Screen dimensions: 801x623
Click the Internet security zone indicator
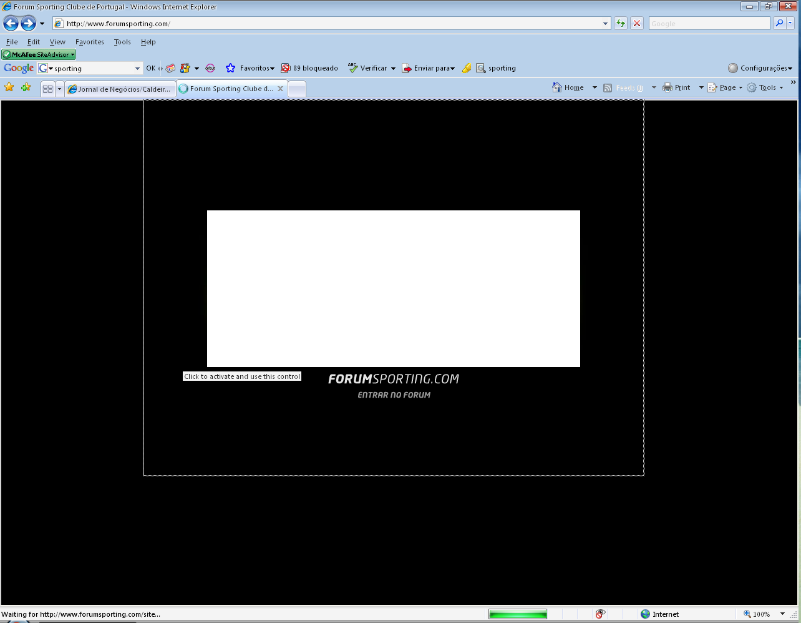(660, 614)
